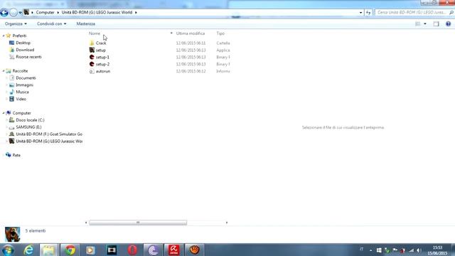Click the volume icon in system tray
Viewport: 455px width, 256px height.
pyautogui.click(x=419, y=250)
